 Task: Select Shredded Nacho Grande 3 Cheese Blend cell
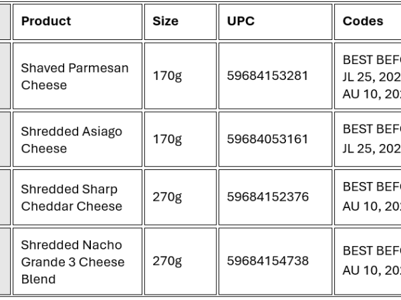(x=73, y=261)
